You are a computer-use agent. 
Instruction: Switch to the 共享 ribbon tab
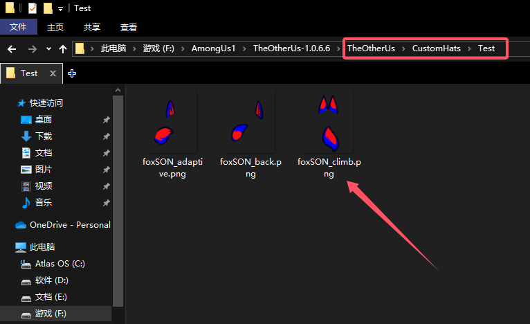(92, 27)
